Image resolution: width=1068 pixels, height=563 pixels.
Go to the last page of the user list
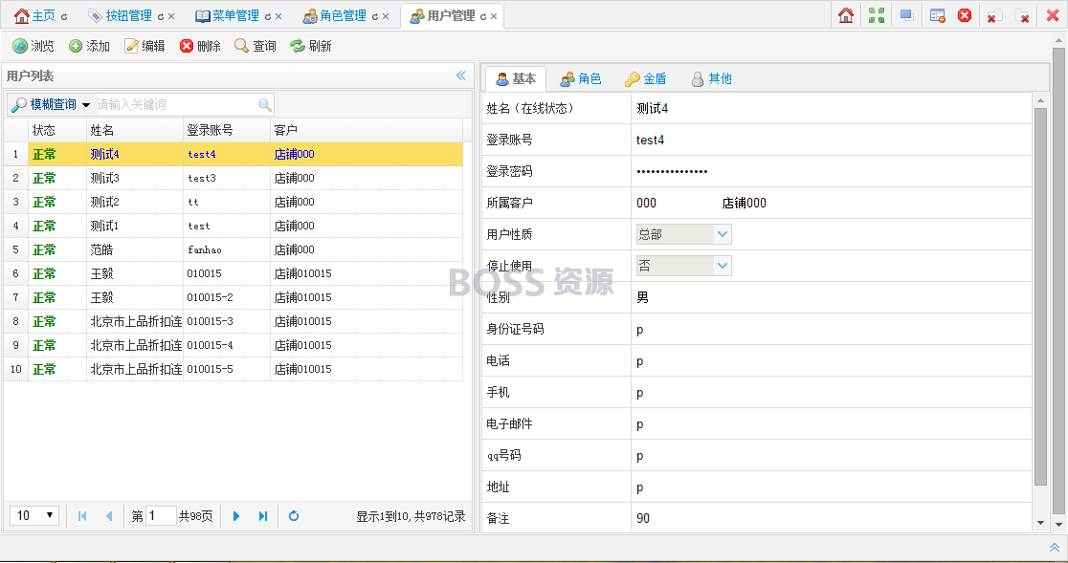tap(263, 516)
